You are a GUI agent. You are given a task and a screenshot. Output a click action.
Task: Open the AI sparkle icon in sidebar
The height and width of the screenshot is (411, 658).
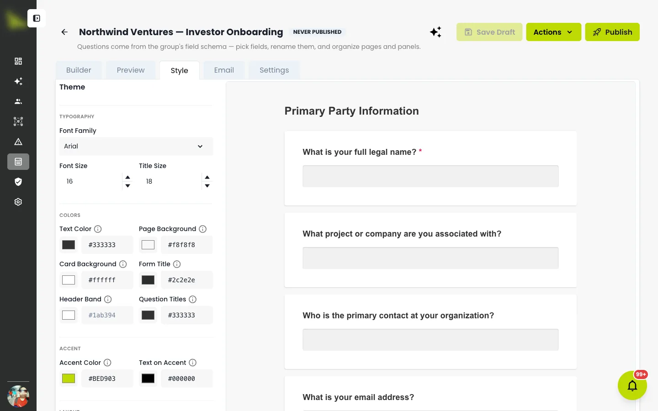(x=18, y=81)
